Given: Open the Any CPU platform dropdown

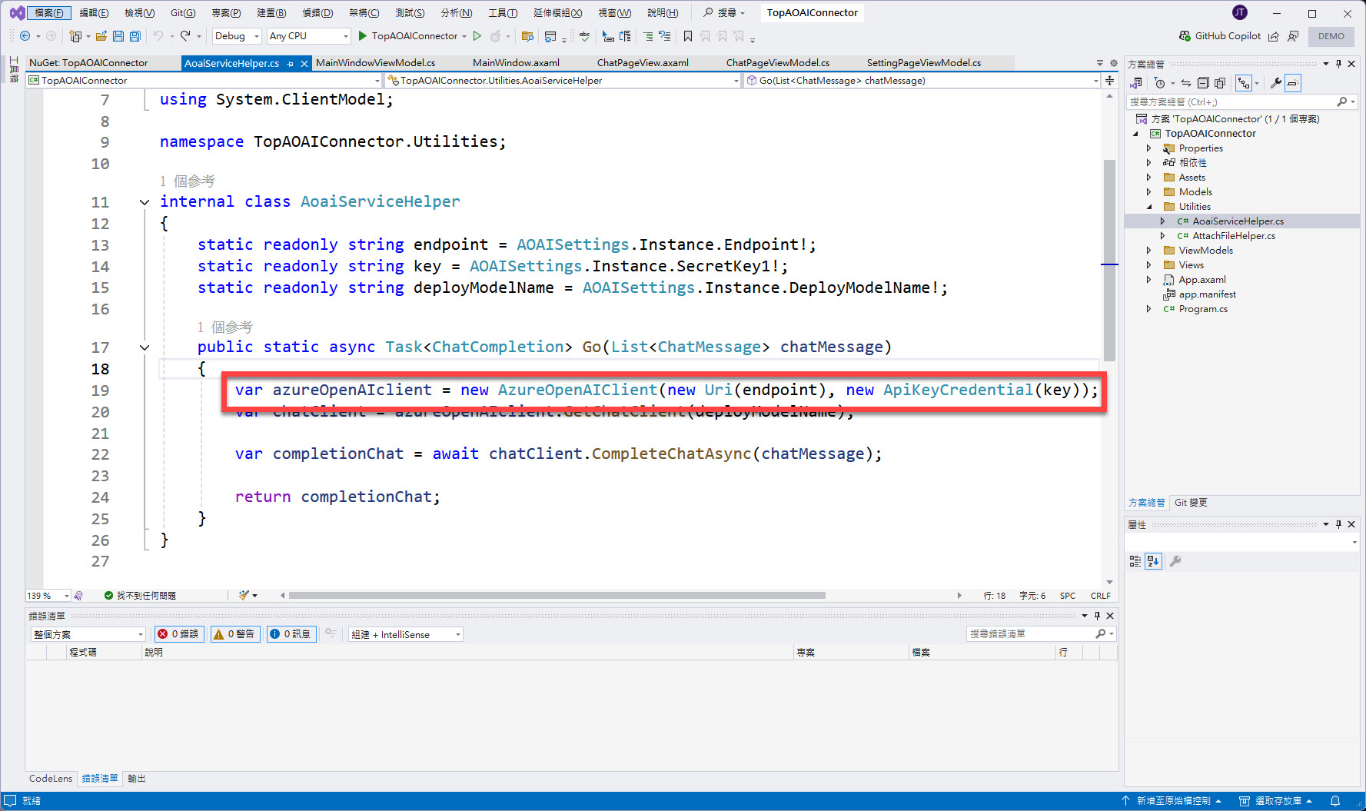Looking at the screenshot, I should click(308, 36).
